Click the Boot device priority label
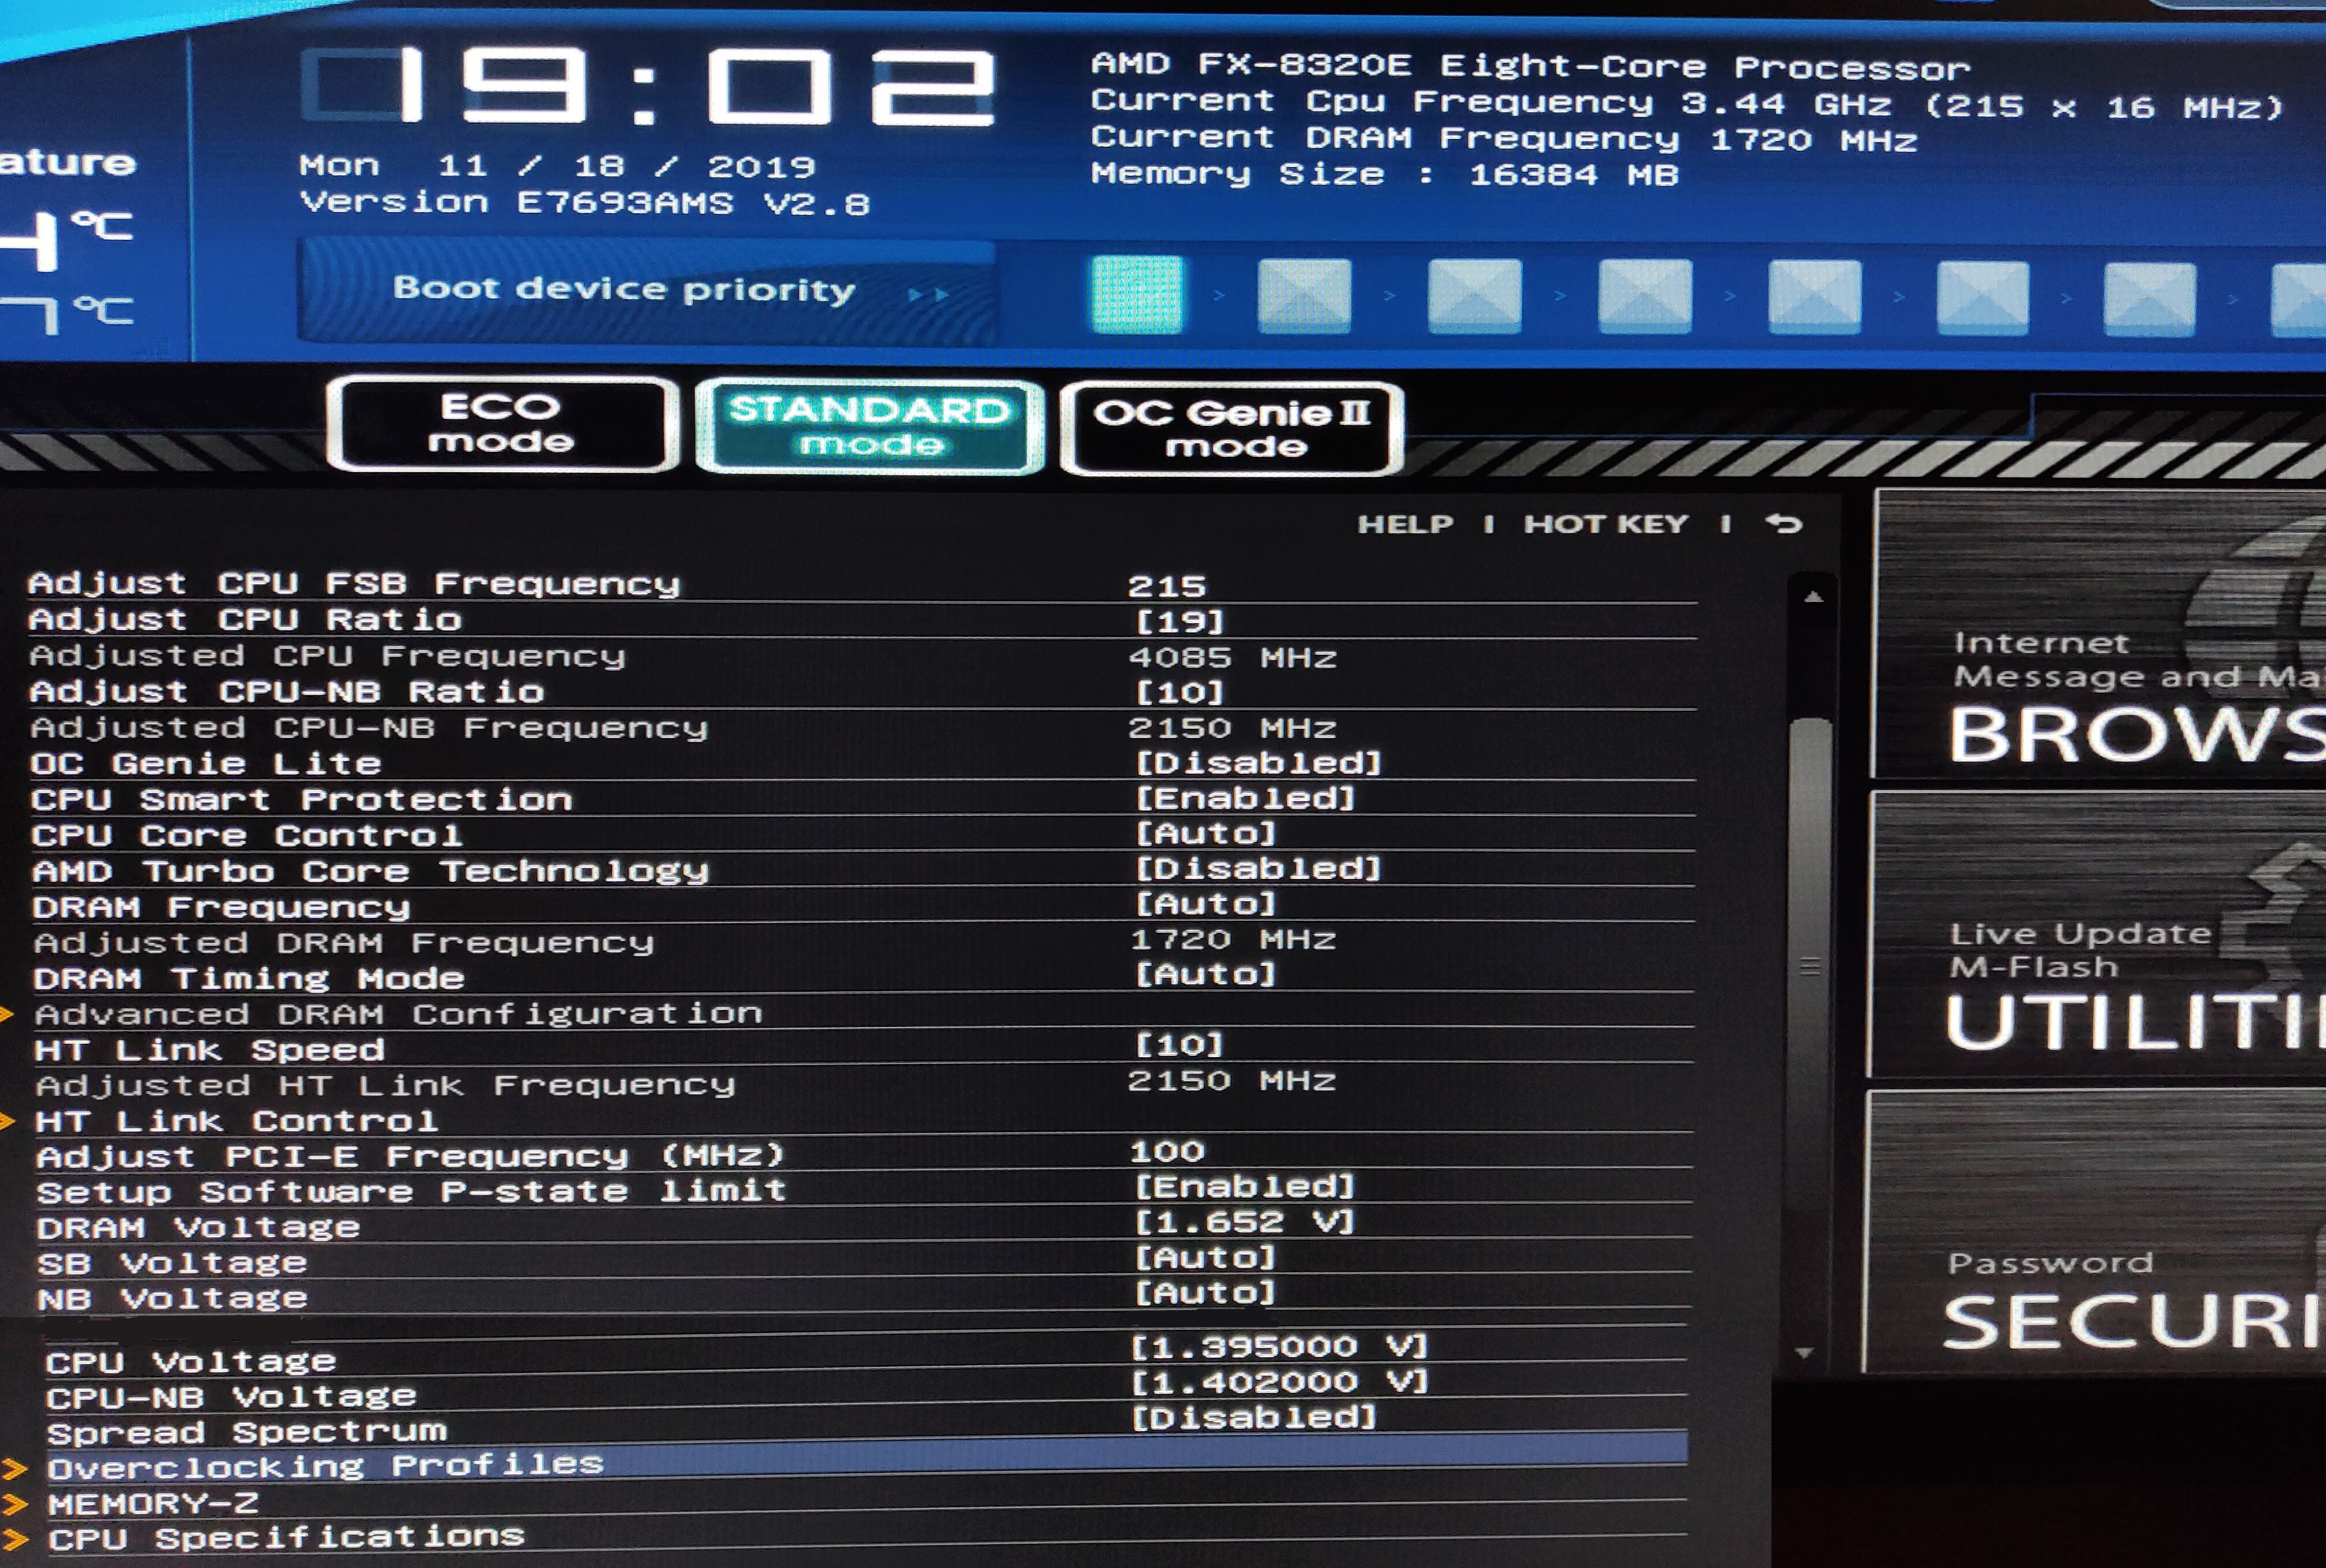Viewport: 2326px width, 1568px height. pos(624,289)
